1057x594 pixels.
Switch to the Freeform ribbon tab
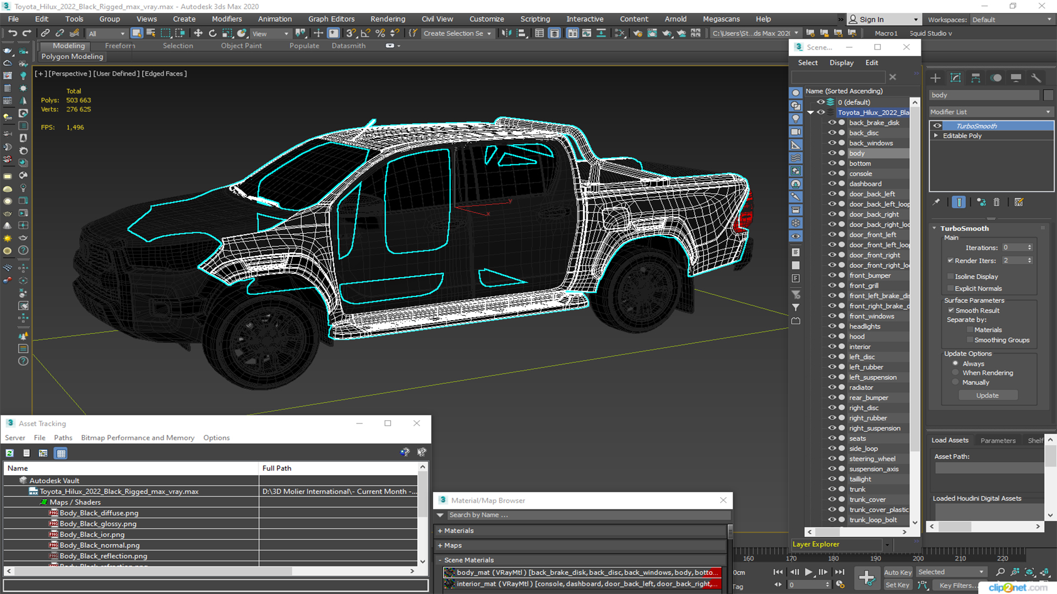[x=120, y=46]
